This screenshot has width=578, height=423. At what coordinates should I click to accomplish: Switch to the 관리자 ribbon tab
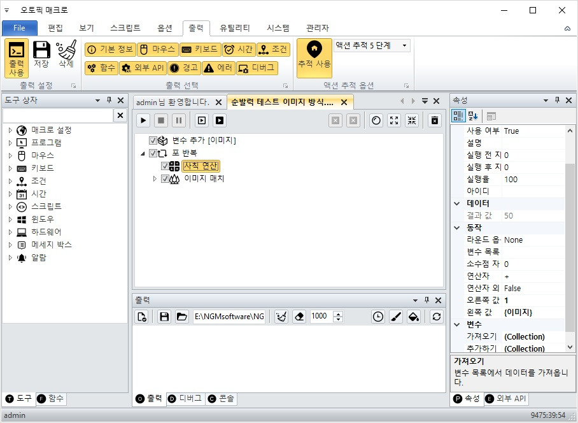[318, 28]
